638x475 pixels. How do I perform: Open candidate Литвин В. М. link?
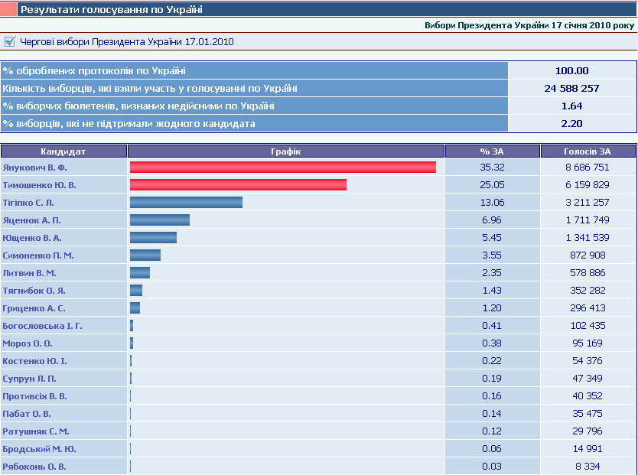tap(29, 273)
